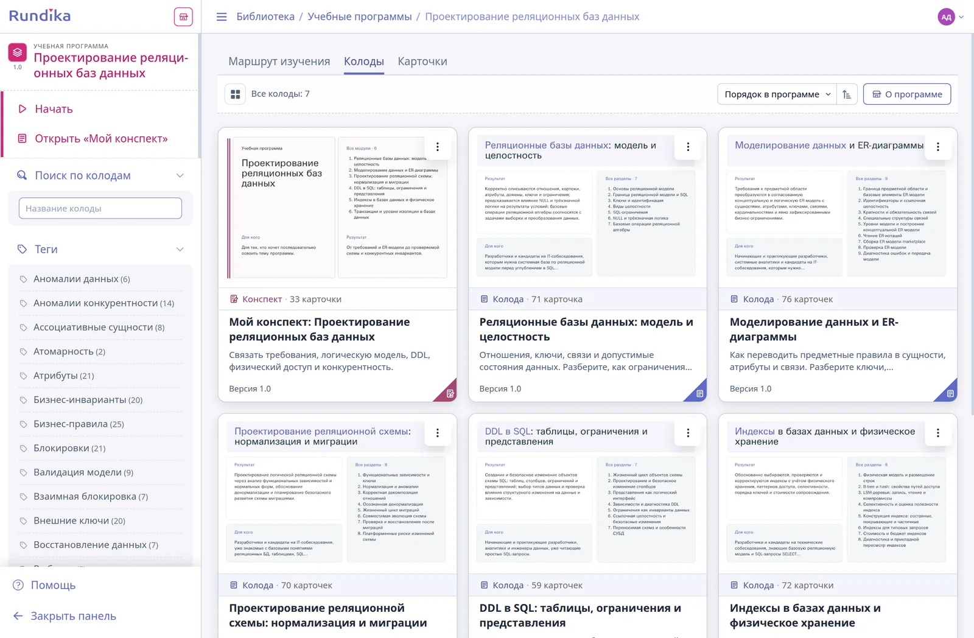
Task: Click the corner deck badge on the «Реляционные базы данных» card
Action: tap(699, 393)
